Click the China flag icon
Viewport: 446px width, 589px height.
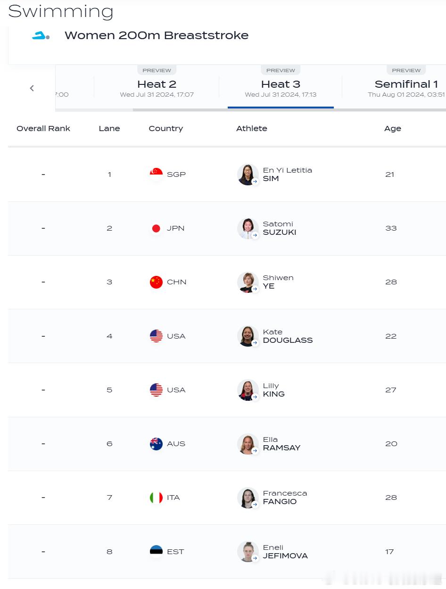coord(156,282)
